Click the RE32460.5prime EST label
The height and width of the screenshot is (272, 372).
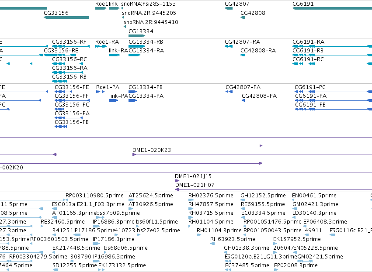tap(63, 222)
